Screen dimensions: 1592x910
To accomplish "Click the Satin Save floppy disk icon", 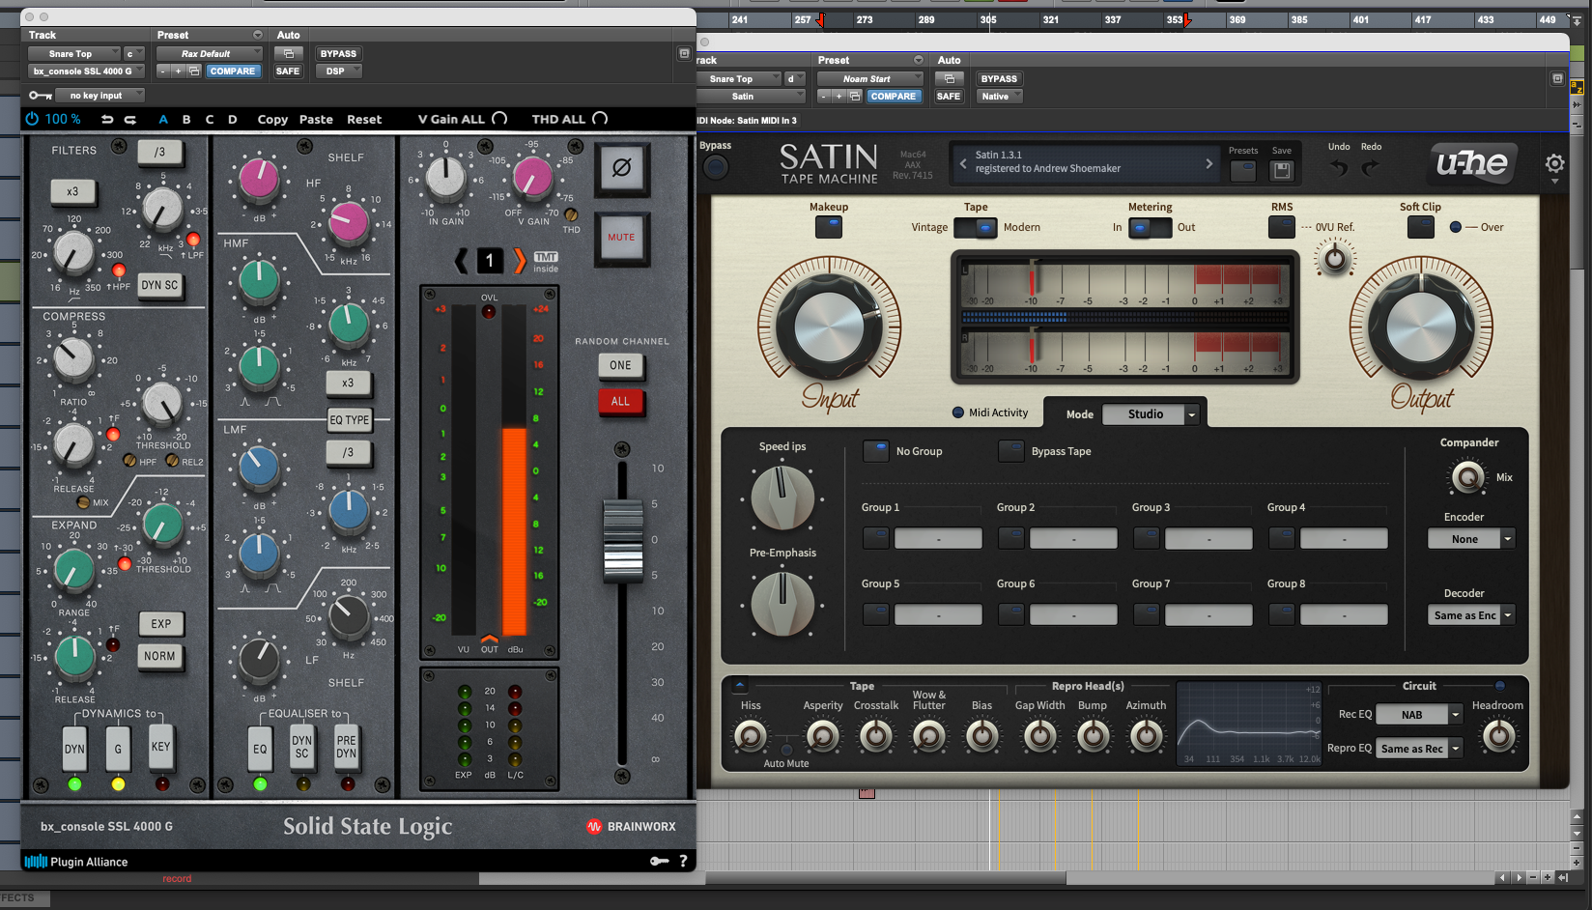I will click(1282, 170).
